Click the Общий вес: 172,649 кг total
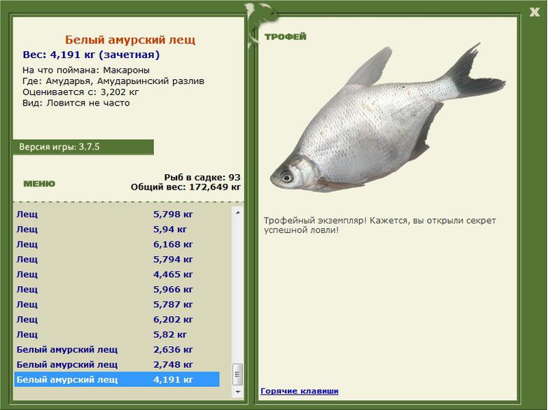This screenshot has width=560, height=410. (x=185, y=187)
